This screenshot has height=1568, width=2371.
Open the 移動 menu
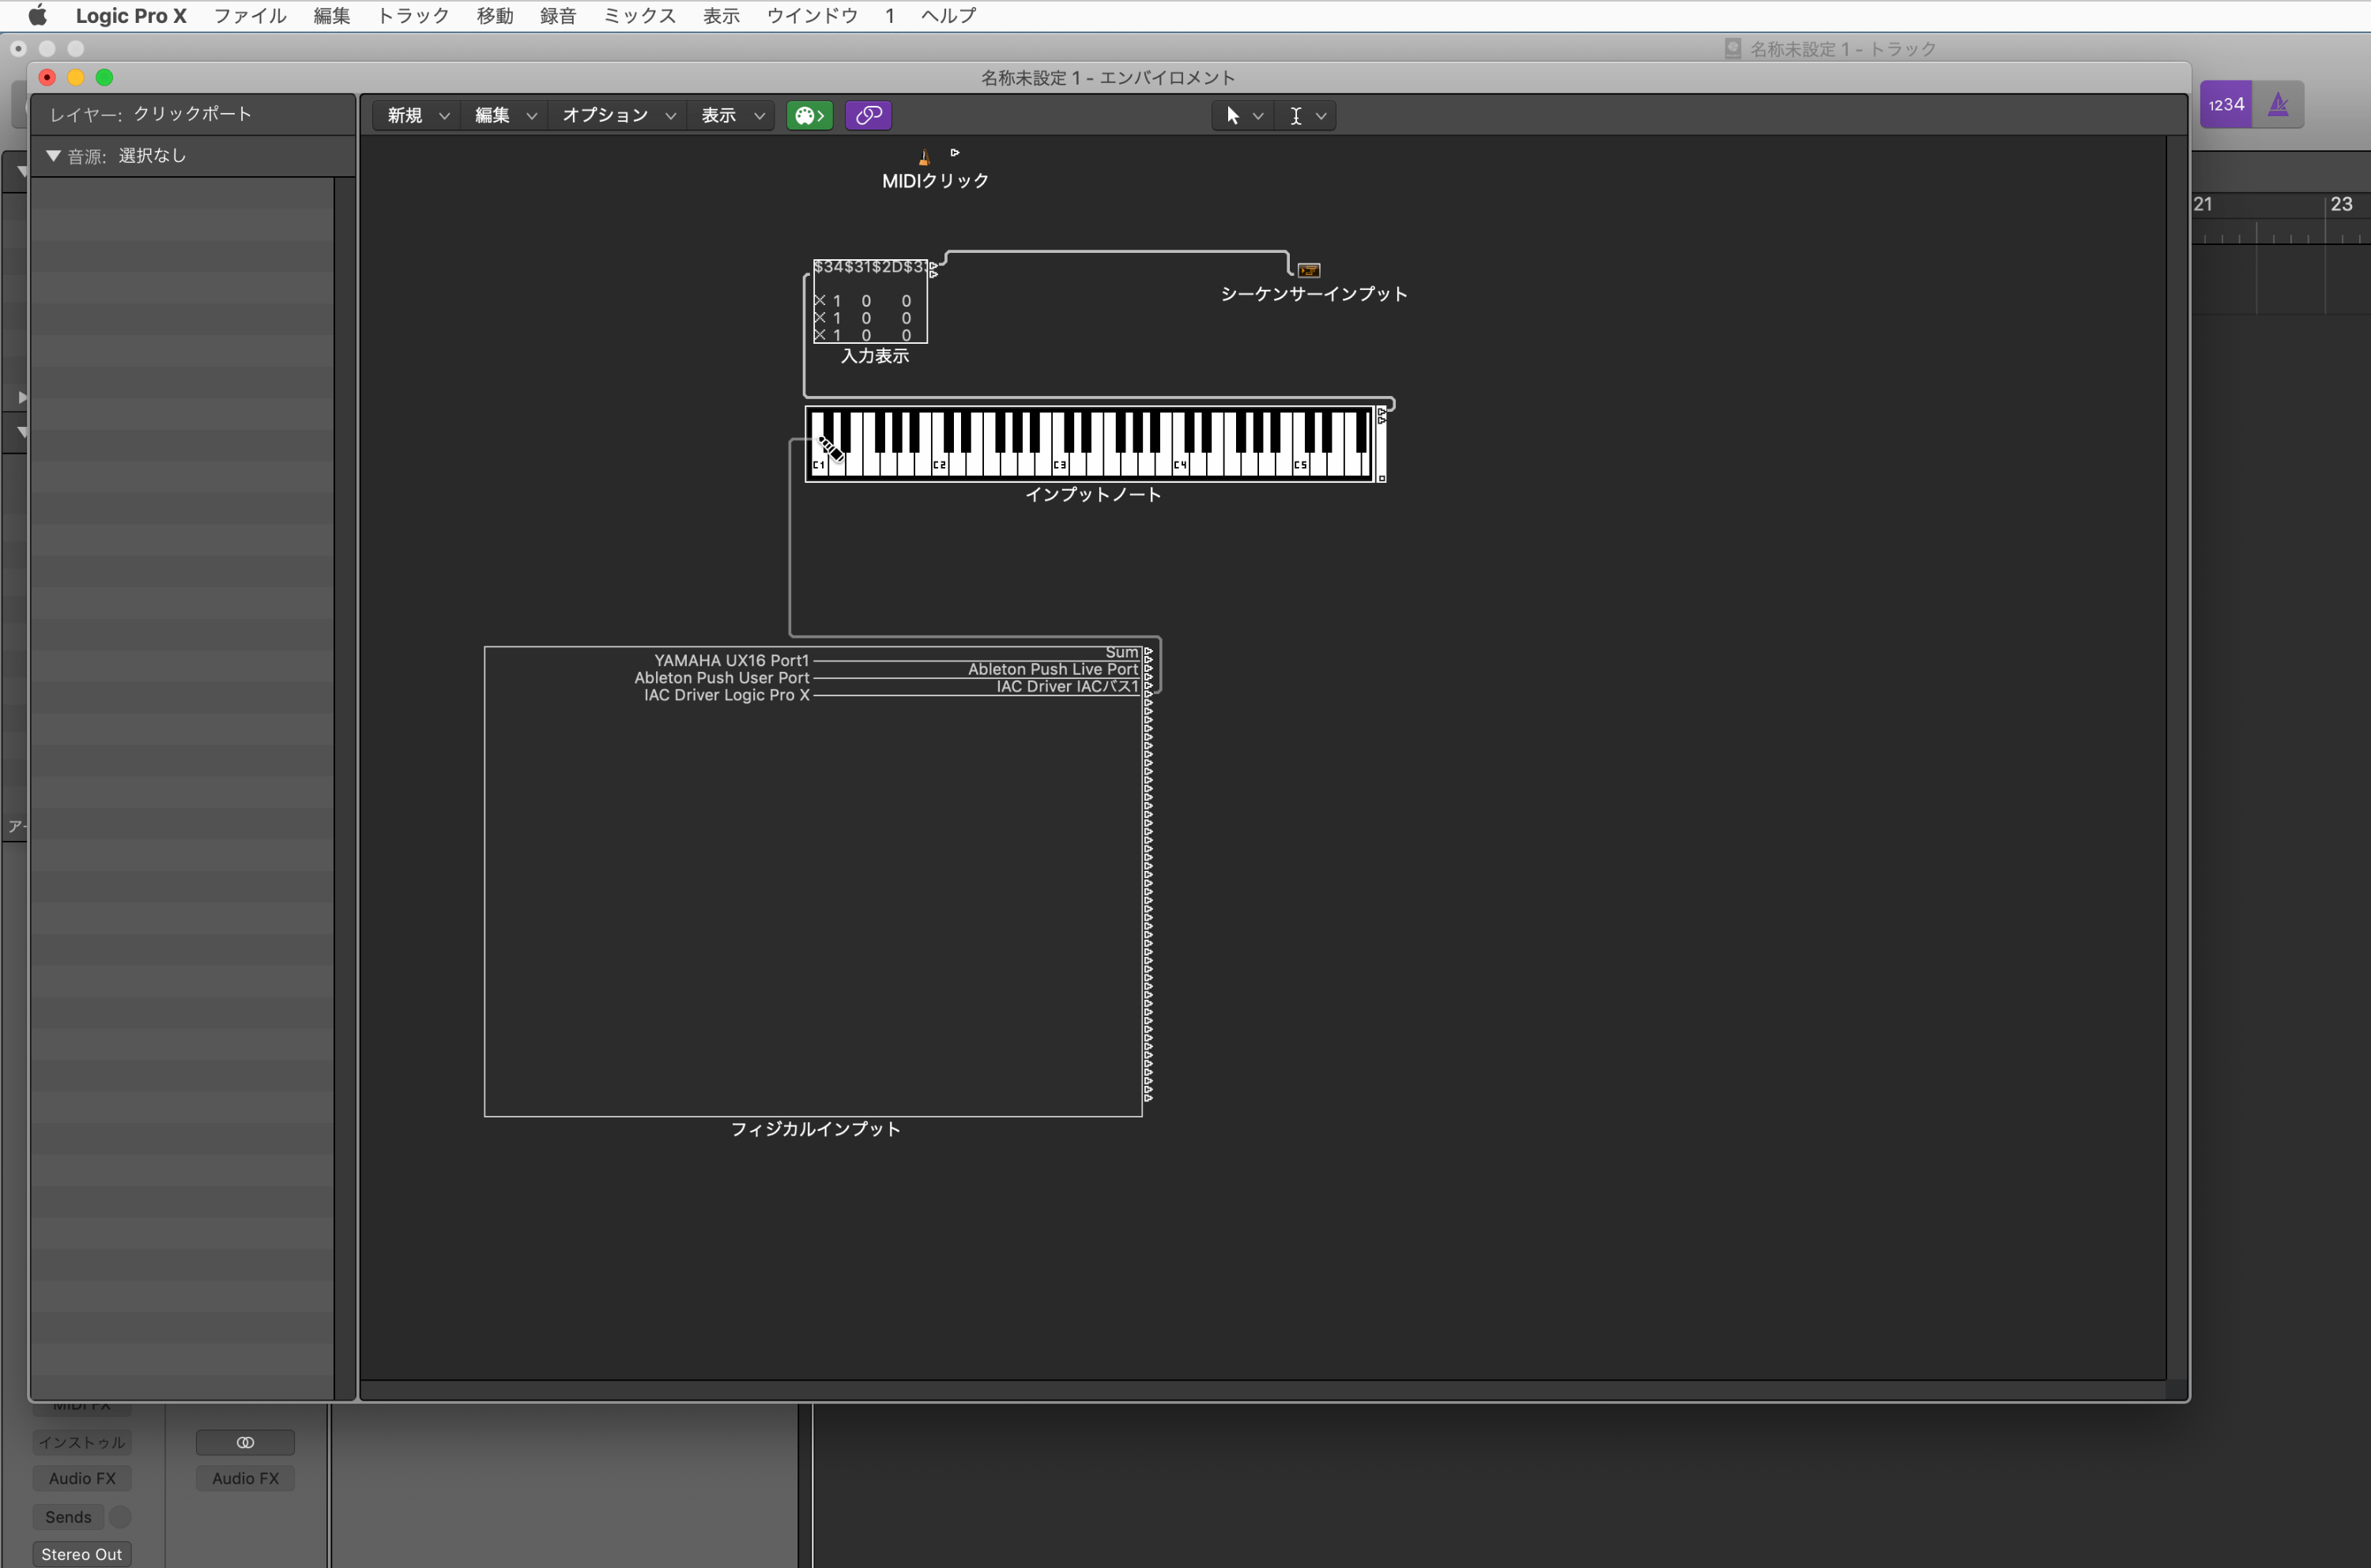click(x=495, y=15)
